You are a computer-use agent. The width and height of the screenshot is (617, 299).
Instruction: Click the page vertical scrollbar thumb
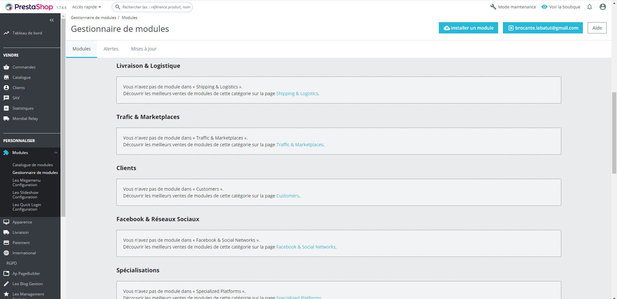pos(614,133)
